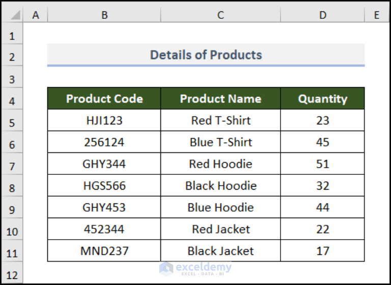Select the Red Jacket cell

point(220,229)
